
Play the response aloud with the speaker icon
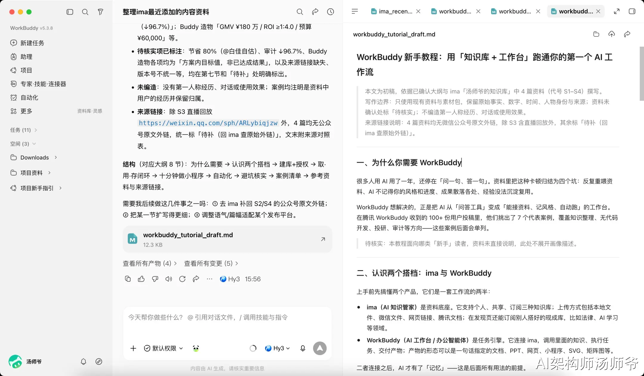[169, 279]
